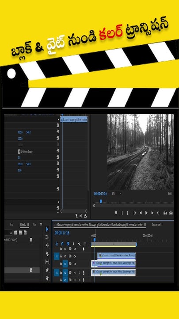The width and height of the screenshot is (179, 319).
Task: Lock audio track A1
Action: pyautogui.click(x=61, y=272)
